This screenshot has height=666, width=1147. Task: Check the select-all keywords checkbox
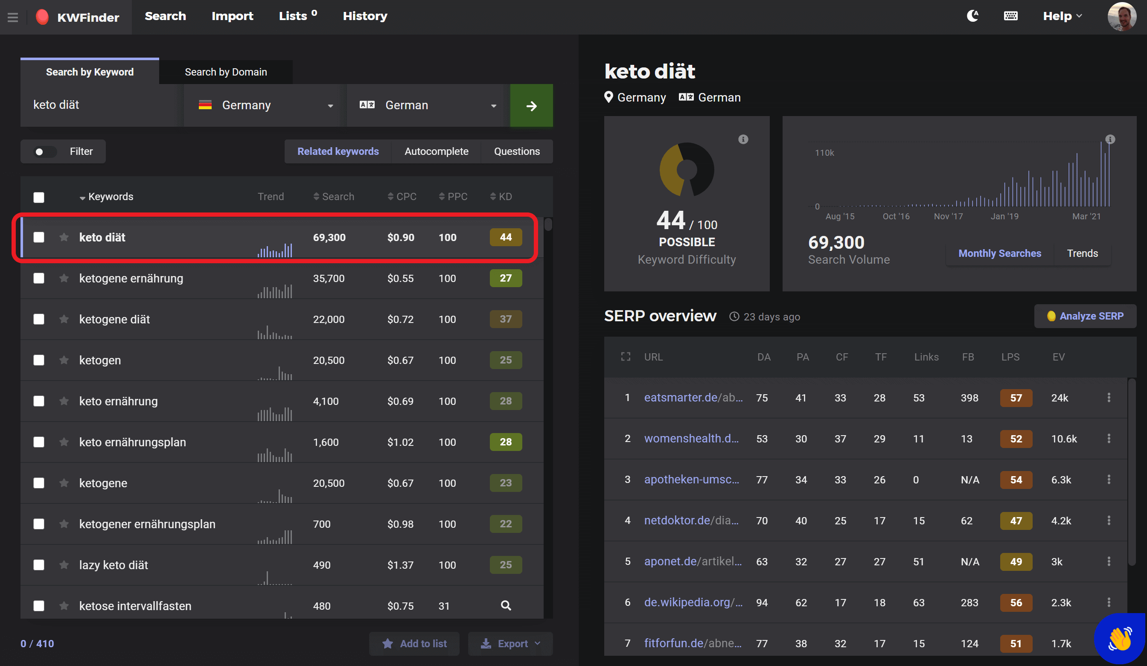click(x=39, y=197)
